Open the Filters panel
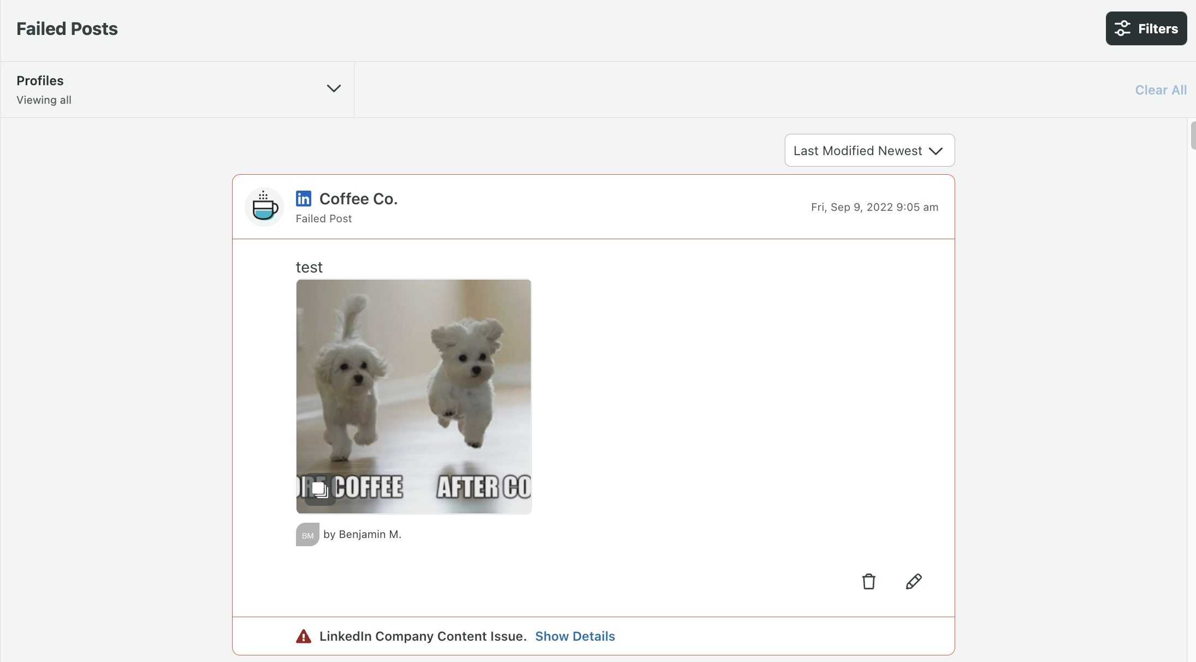 (1146, 28)
